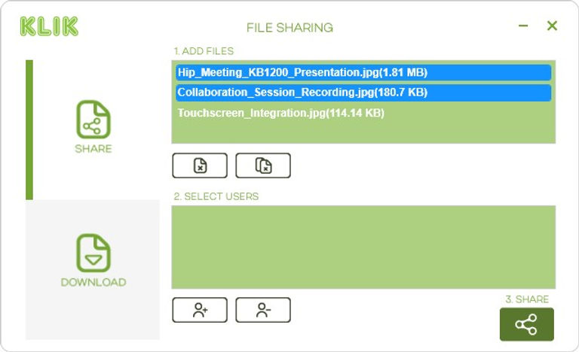Click the '3. SHARE' label
Image resolution: width=579 pixels, height=352 pixels.
(527, 299)
